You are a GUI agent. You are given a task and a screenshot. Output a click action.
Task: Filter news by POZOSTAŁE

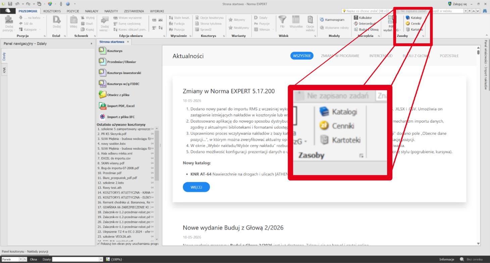click(449, 56)
